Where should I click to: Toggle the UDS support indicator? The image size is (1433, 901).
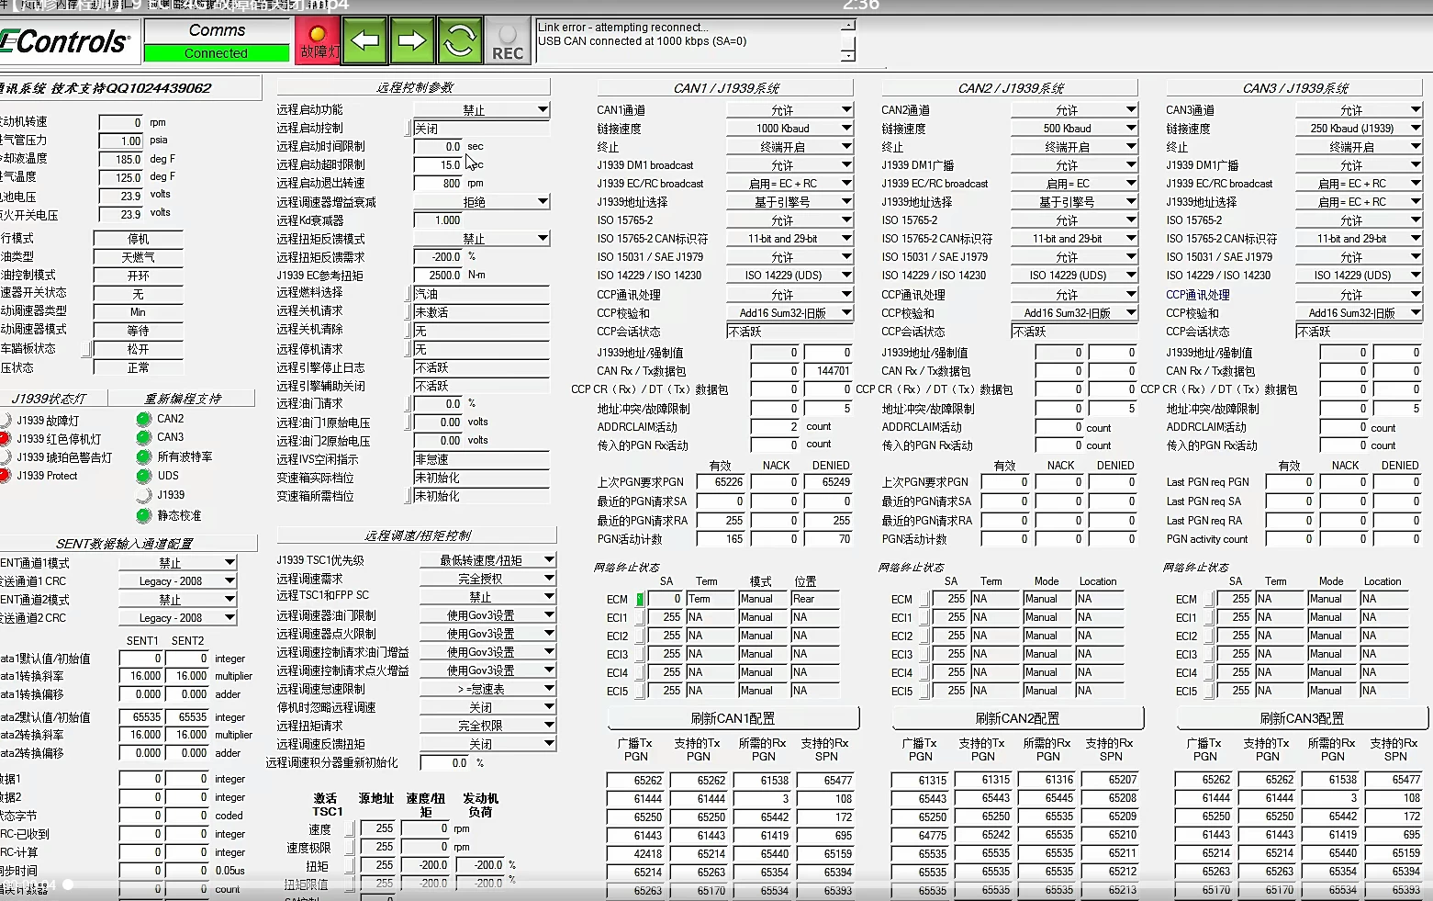[144, 476]
